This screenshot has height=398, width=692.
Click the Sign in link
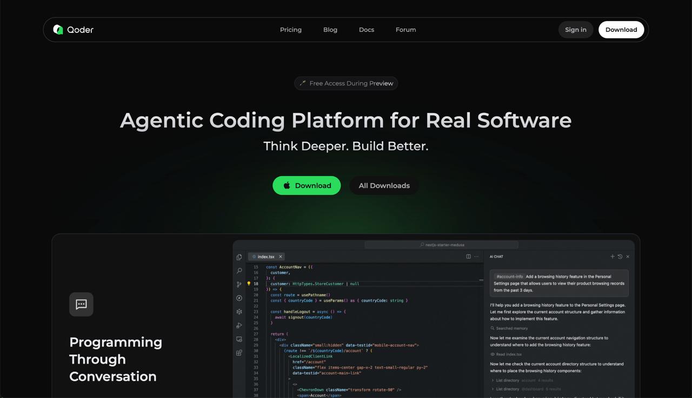(x=575, y=30)
